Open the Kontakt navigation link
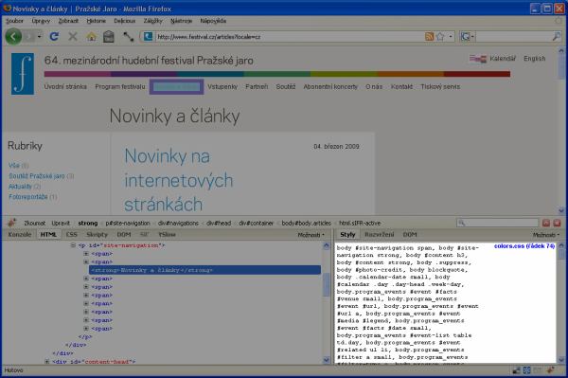This screenshot has width=568, height=378. (x=401, y=86)
